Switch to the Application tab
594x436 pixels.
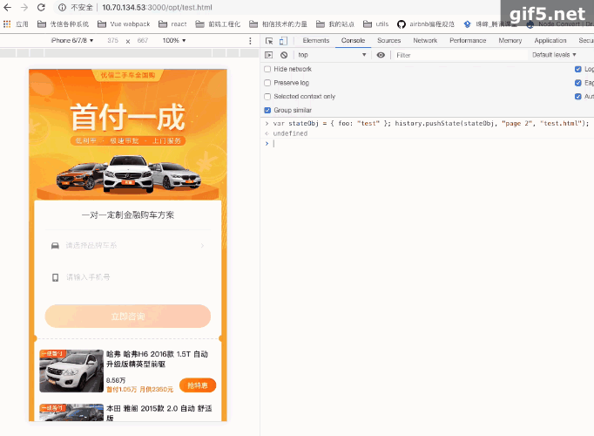click(x=550, y=41)
